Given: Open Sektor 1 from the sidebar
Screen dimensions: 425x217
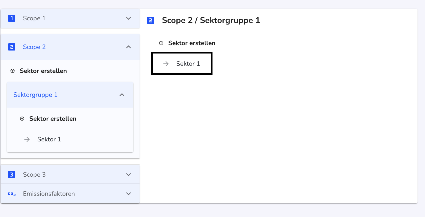Looking at the screenshot, I should coord(49,139).
